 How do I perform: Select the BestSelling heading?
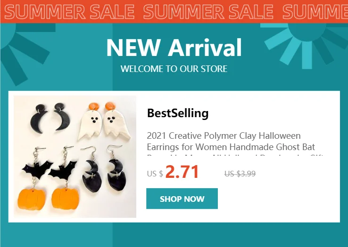(178, 113)
